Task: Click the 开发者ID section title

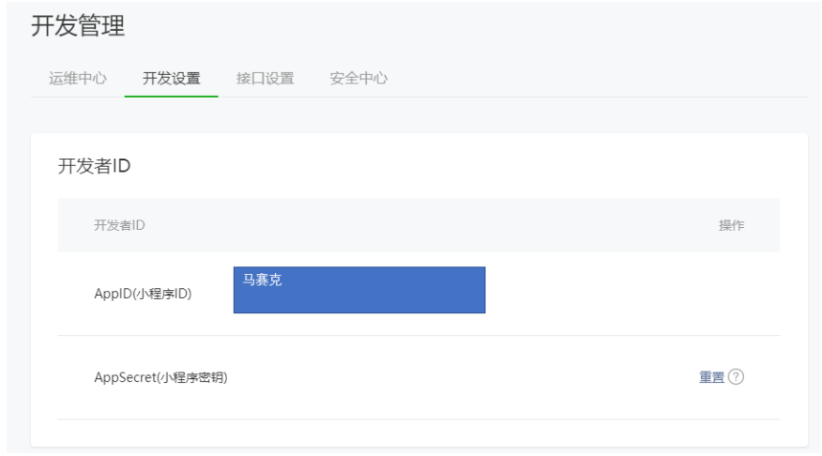Action: (94, 166)
